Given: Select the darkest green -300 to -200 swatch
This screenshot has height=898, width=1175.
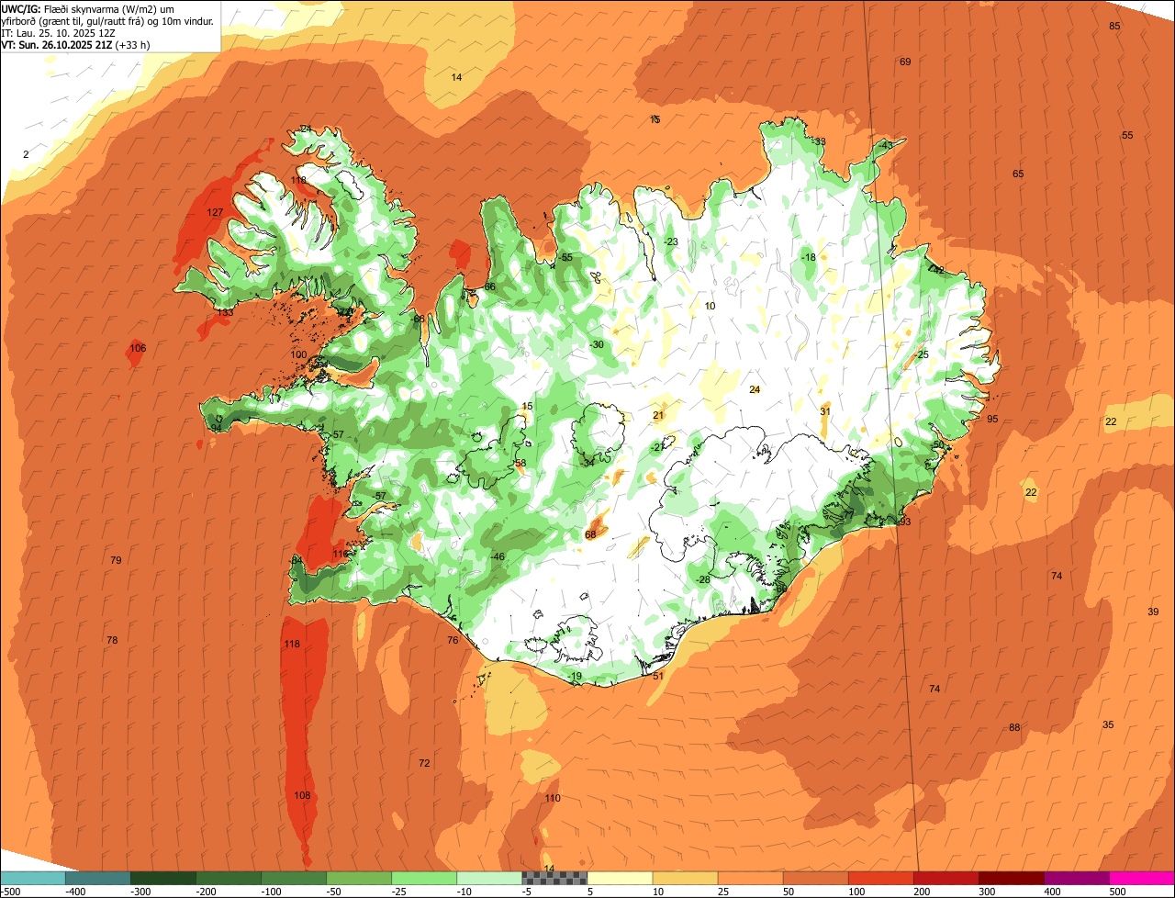Looking at the screenshot, I should coord(163,879).
